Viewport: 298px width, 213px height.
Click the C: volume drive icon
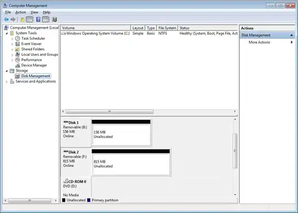63,34
